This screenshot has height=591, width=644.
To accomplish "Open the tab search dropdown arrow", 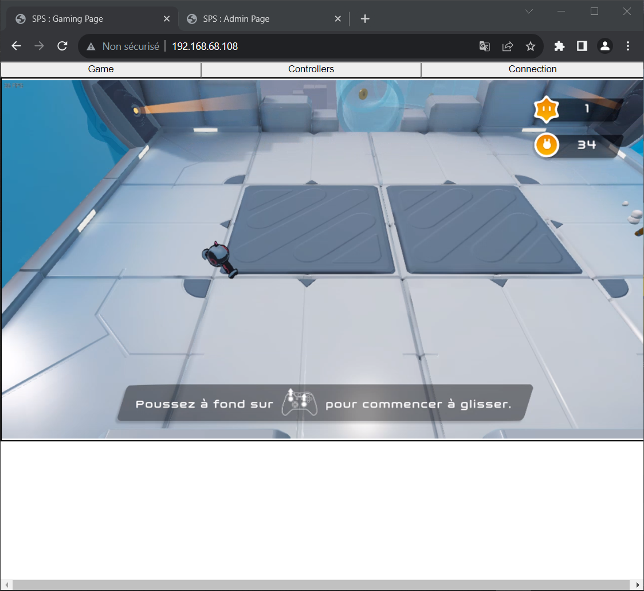I will click(529, 11).
